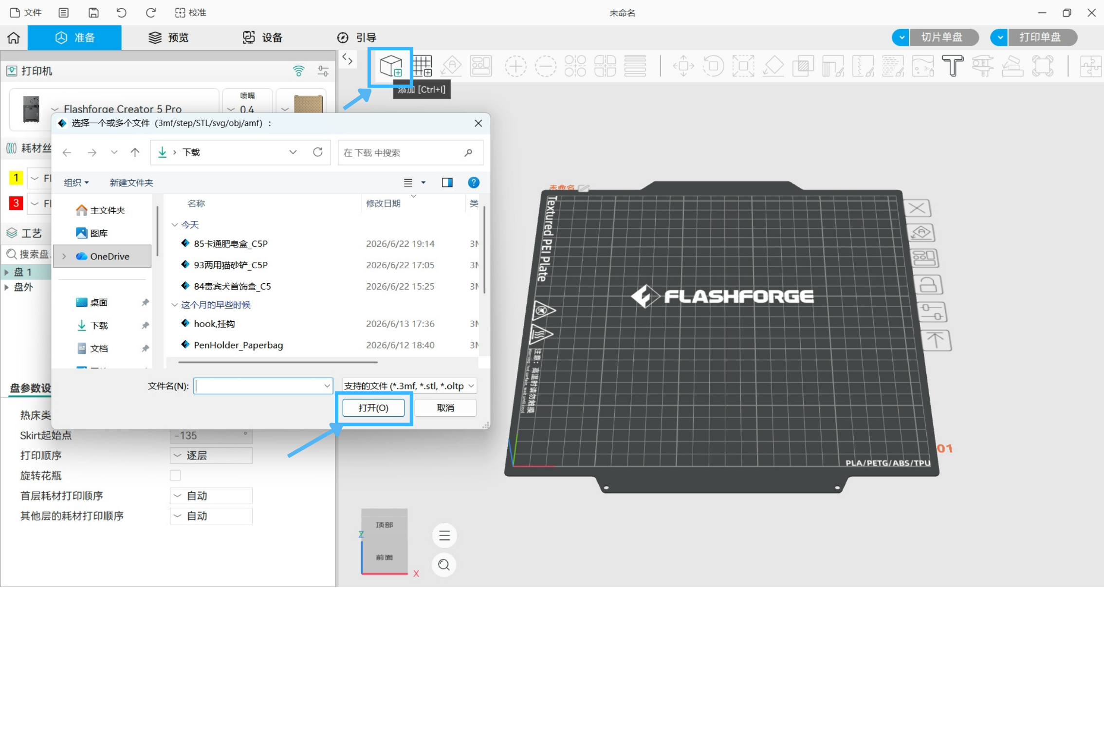Open the 切片单盘 dropdown arrow
The width and height of the screenshot is (1104, 736).
pyautogui.click(x=902, y=37)
